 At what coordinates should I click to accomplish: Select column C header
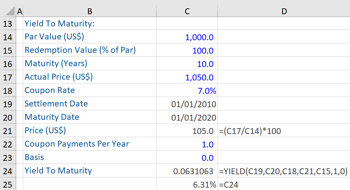point(187,11)
